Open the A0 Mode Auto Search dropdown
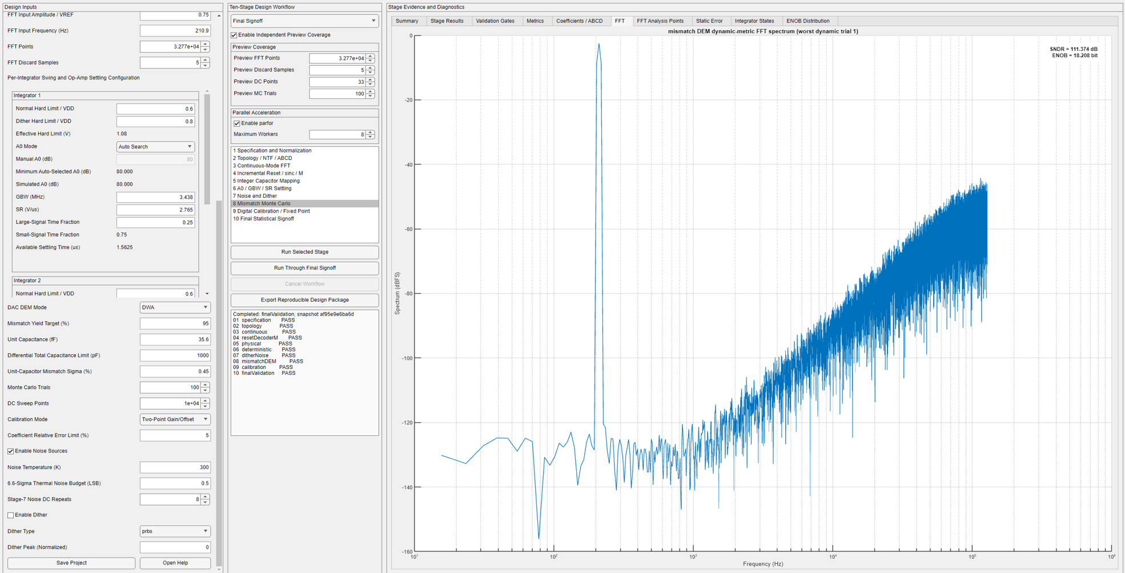Image resolution: width=1125 pixels, height=573 pixels. [155, 147]
